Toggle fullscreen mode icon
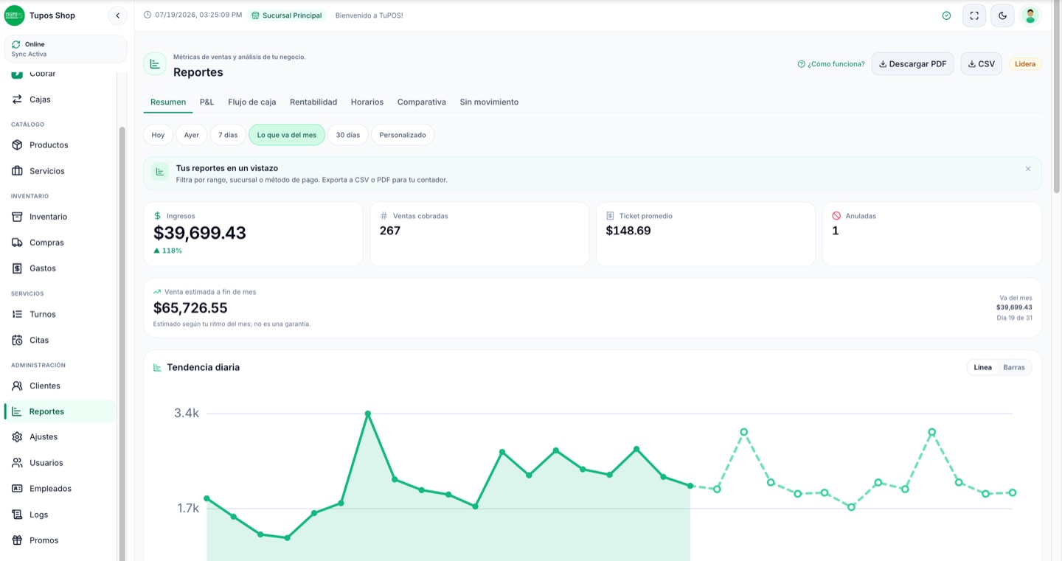This screenshot has height=561, width=1062. click(974, 15)
